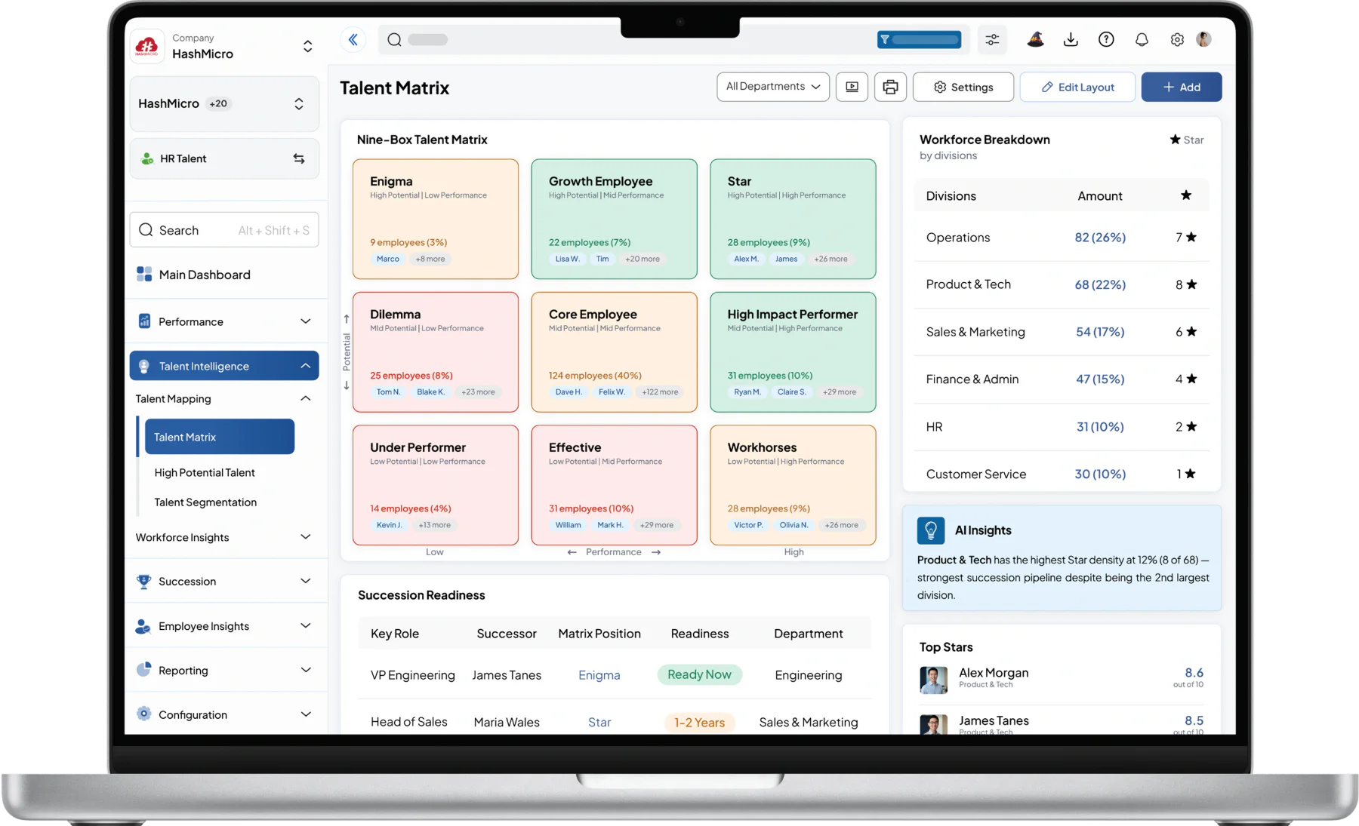The image size is (1359, 826).
Task: Open the Under Performer matrix box
Action: tap(436, 485)
